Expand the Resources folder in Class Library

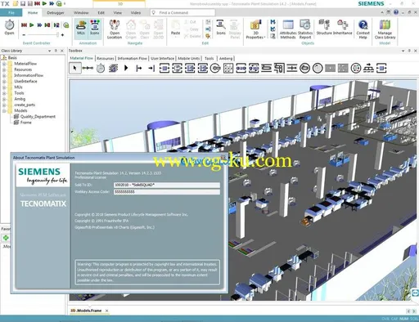click(4, 69)
